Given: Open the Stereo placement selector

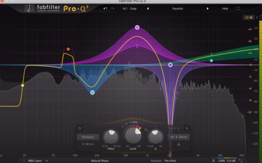Looking at the screenshot, I should tap(179, 137).
